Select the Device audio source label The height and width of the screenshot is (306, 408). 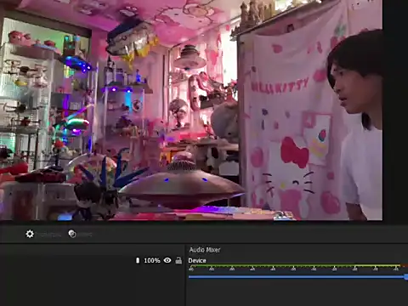pyautogui.click(x=197, y=260)
